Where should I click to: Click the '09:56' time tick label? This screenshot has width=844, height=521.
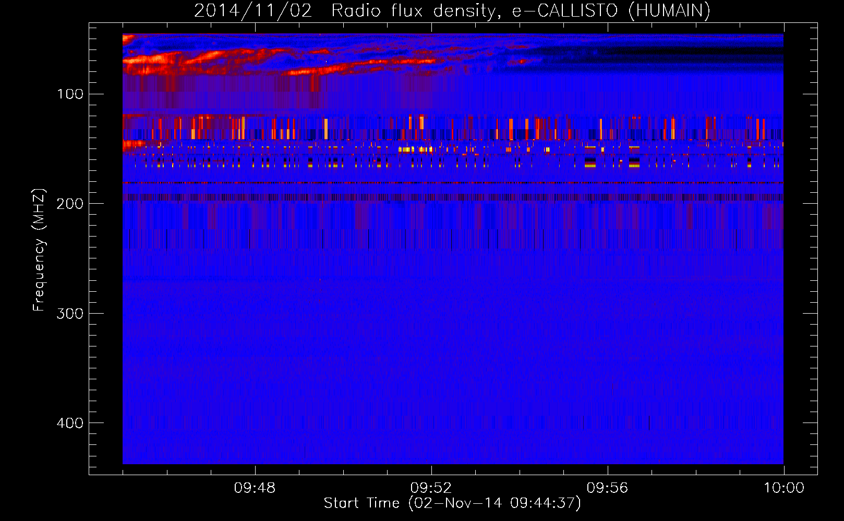(608, 488)
